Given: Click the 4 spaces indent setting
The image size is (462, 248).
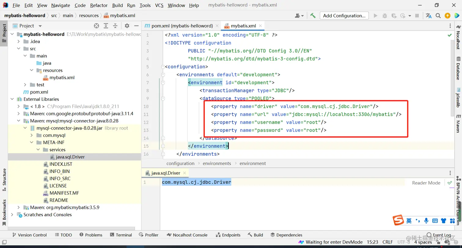Looking at the screenshot, I should [x=423, y=242].
